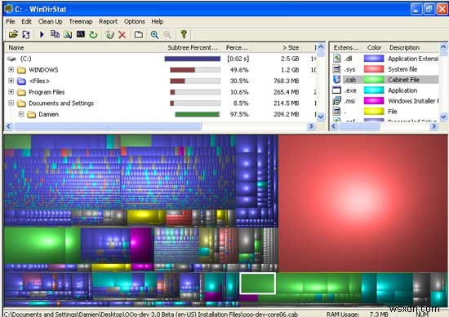Click the Delete to Recycle Bin icon
Screen dimensions: 449x317
coord(109,34)
